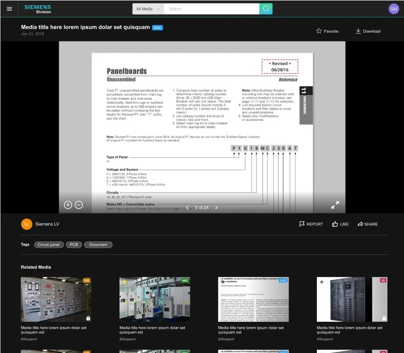The image size is (404, 353).
Task: Expand document viewer to fullscreen
Action: point(335,205)
